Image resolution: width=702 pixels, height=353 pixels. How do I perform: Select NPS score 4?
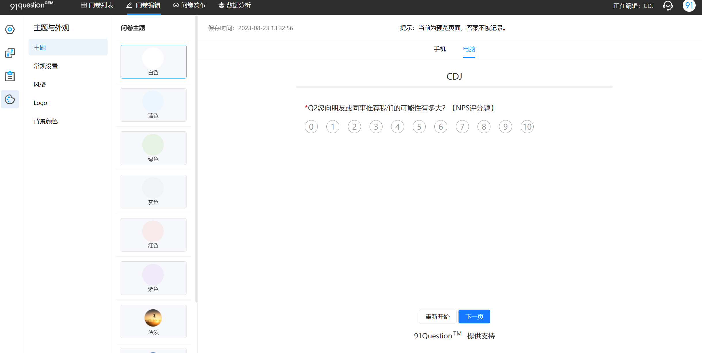(x=397, y=127)
